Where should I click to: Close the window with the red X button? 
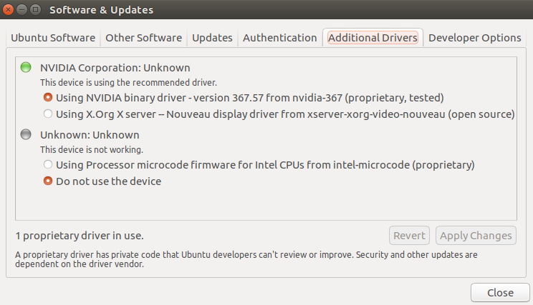[8, 9]
